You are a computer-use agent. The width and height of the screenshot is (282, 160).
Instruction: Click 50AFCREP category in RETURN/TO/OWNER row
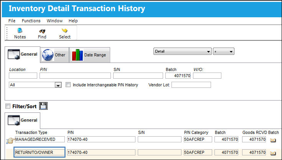tap(198, 152)
